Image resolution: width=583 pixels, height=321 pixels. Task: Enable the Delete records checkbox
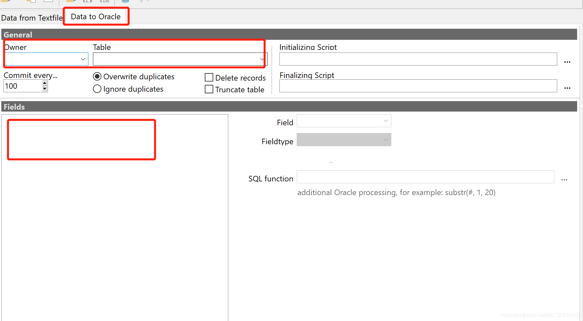(x=209, y=77)
